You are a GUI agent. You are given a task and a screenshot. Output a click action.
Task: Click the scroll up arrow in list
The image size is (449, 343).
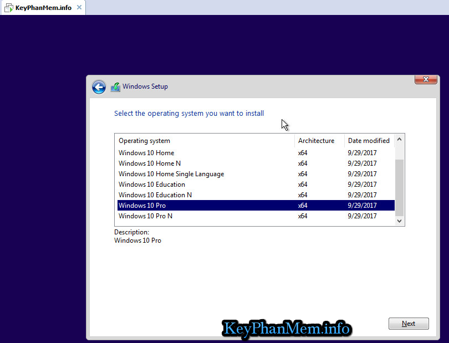click(400, 140)
